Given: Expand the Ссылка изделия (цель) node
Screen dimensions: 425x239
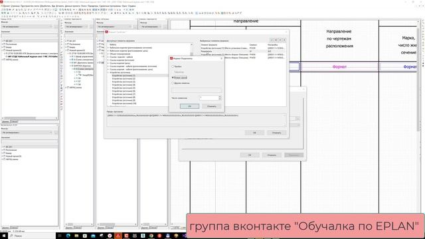Looking at the screenshot, I should (108, 63).
